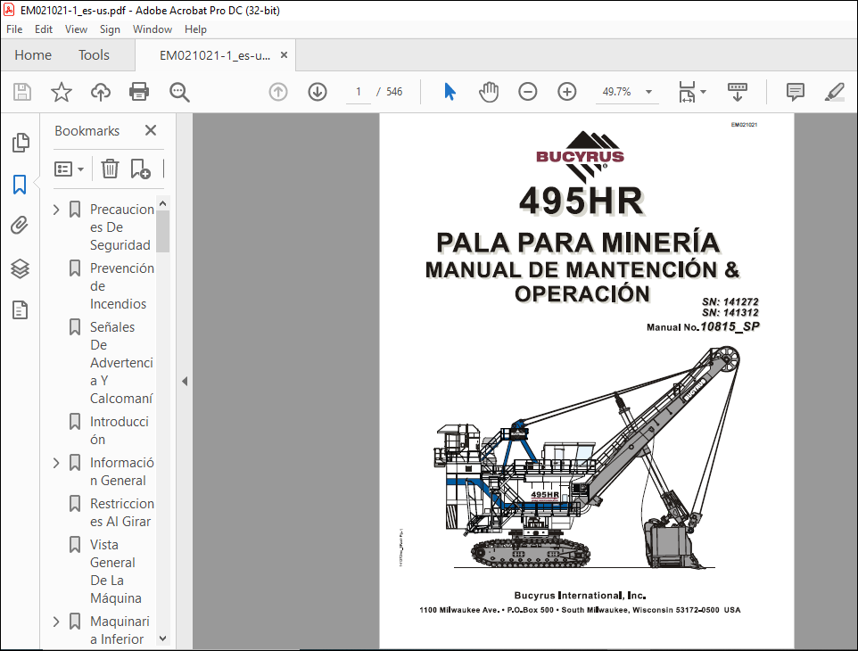Open Maquinaria Inferior bookmark
The width and height of the screenshot is (858, 651).
point(120,630)
